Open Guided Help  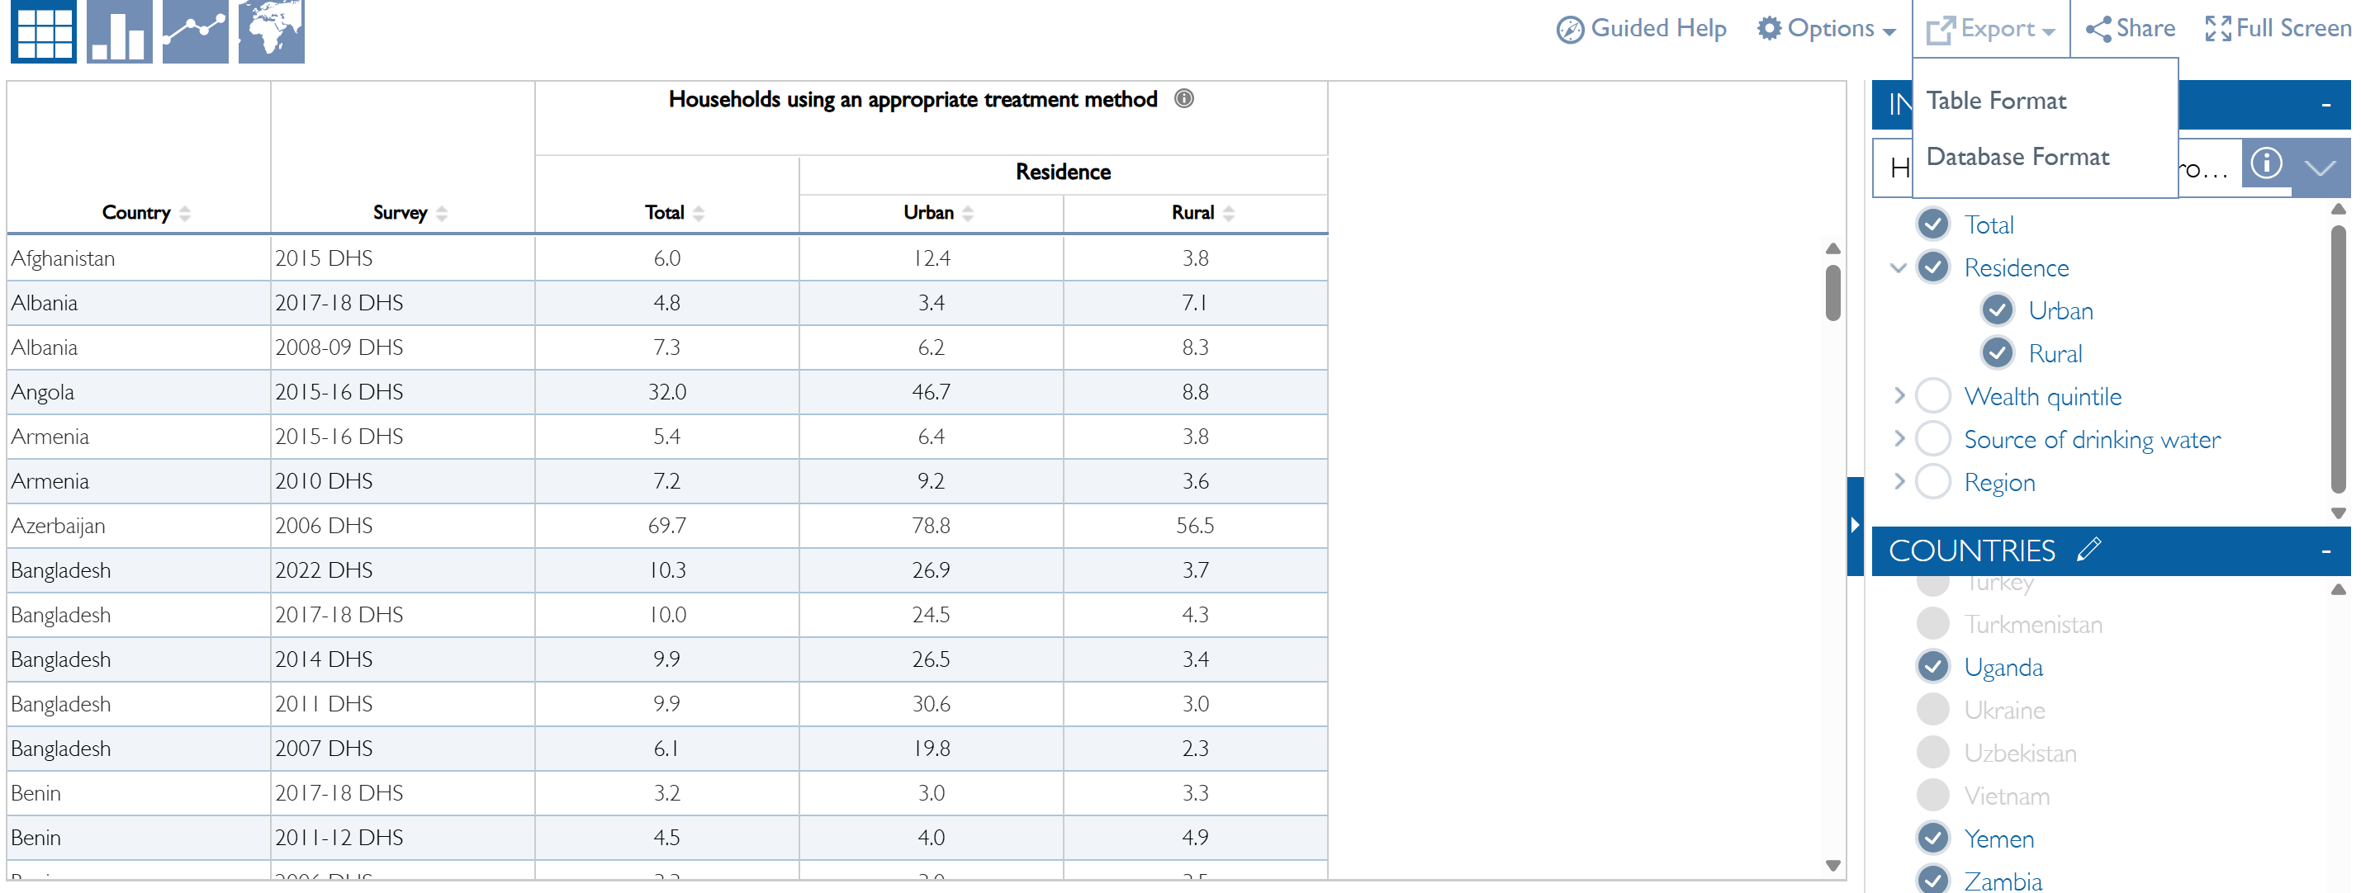(1642, 30)
